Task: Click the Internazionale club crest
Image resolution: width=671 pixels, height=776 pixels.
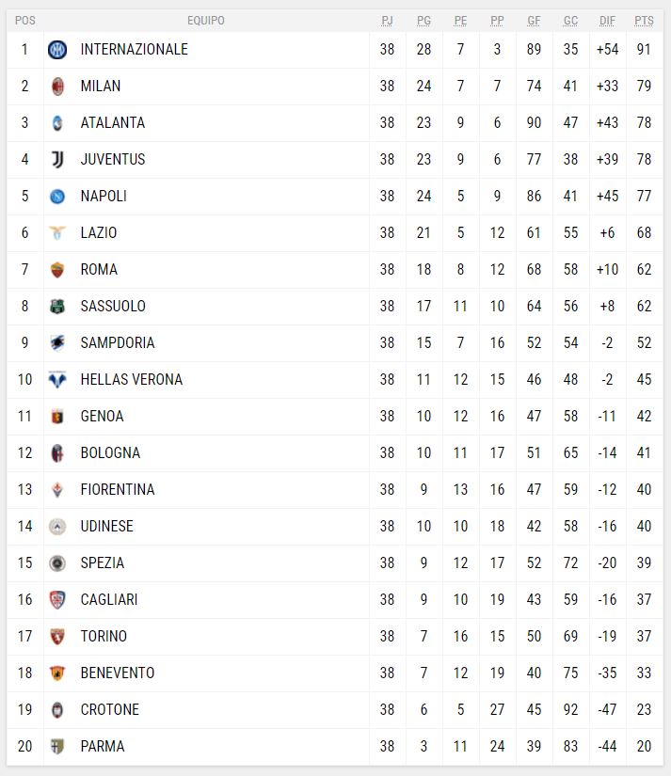Action: tap(57, 50)
